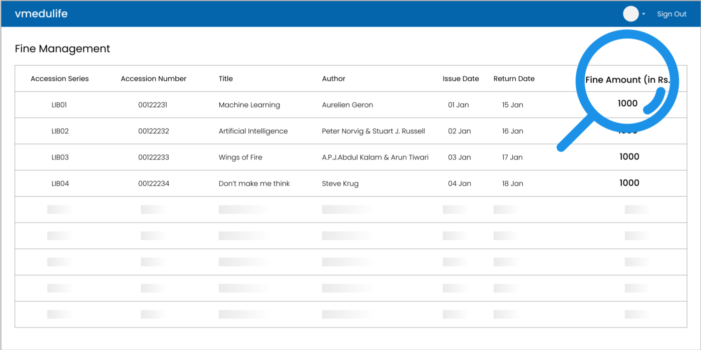Image resolution: width=701 pixels, height=350 pixels.
Task: Select the LIB01 accession series row
Action: click(x=59, y=105)
